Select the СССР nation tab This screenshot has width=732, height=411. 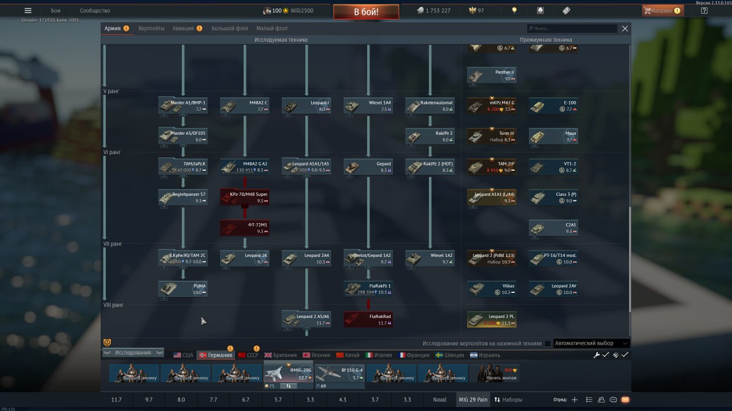tap(248, 355)
